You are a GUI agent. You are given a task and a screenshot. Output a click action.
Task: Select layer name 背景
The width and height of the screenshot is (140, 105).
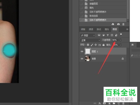click(94, 59)
